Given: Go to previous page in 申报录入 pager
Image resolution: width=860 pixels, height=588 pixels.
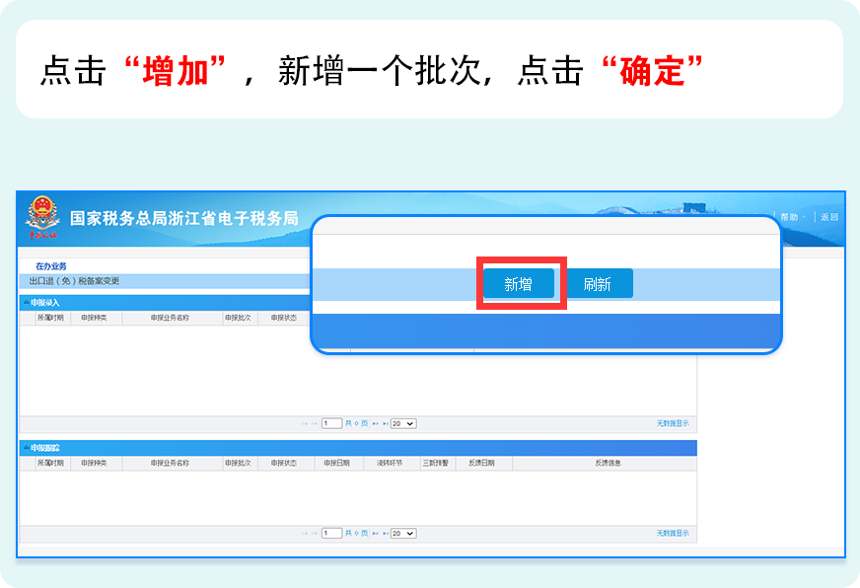Looking at the screenshot, I should coord(314,423).
